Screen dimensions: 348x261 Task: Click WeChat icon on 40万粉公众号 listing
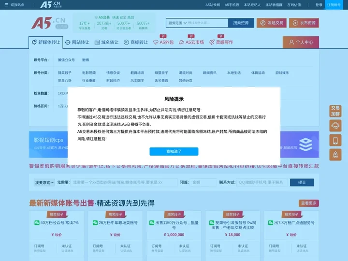coord(37,223)
